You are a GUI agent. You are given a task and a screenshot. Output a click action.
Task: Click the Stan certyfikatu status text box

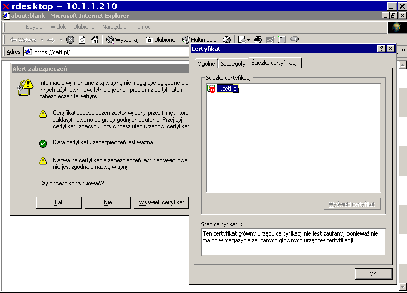(294, 242)
